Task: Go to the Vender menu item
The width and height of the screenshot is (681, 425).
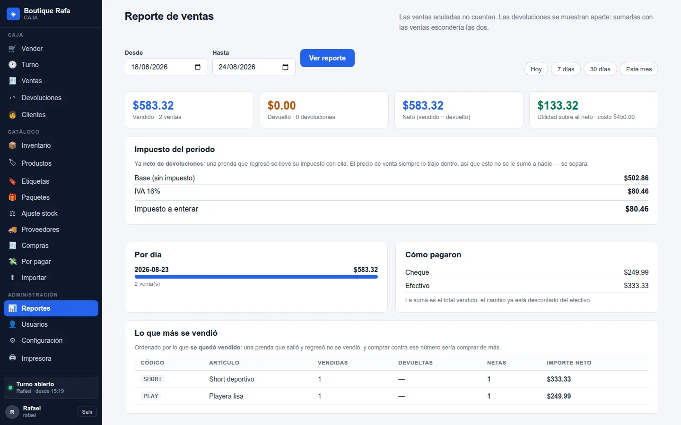Action: click(x=51, y=49)
